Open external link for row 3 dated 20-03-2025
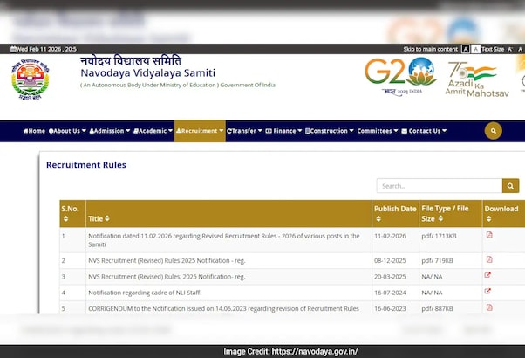The width and height of the screenshot is (525, 358). (487, 275)
